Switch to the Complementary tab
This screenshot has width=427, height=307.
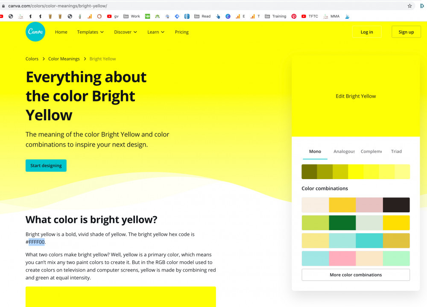[x=371, y=151]
